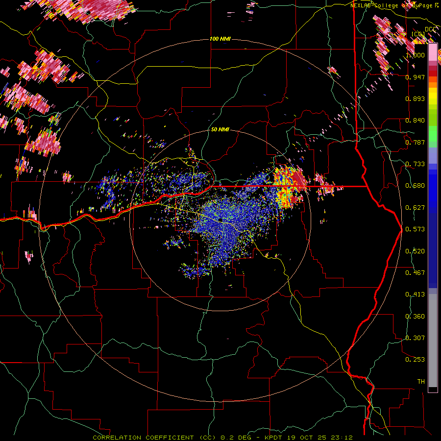Click the 0.307 scale value
Screen dimensions: 441x441
[x=415, y=338]
